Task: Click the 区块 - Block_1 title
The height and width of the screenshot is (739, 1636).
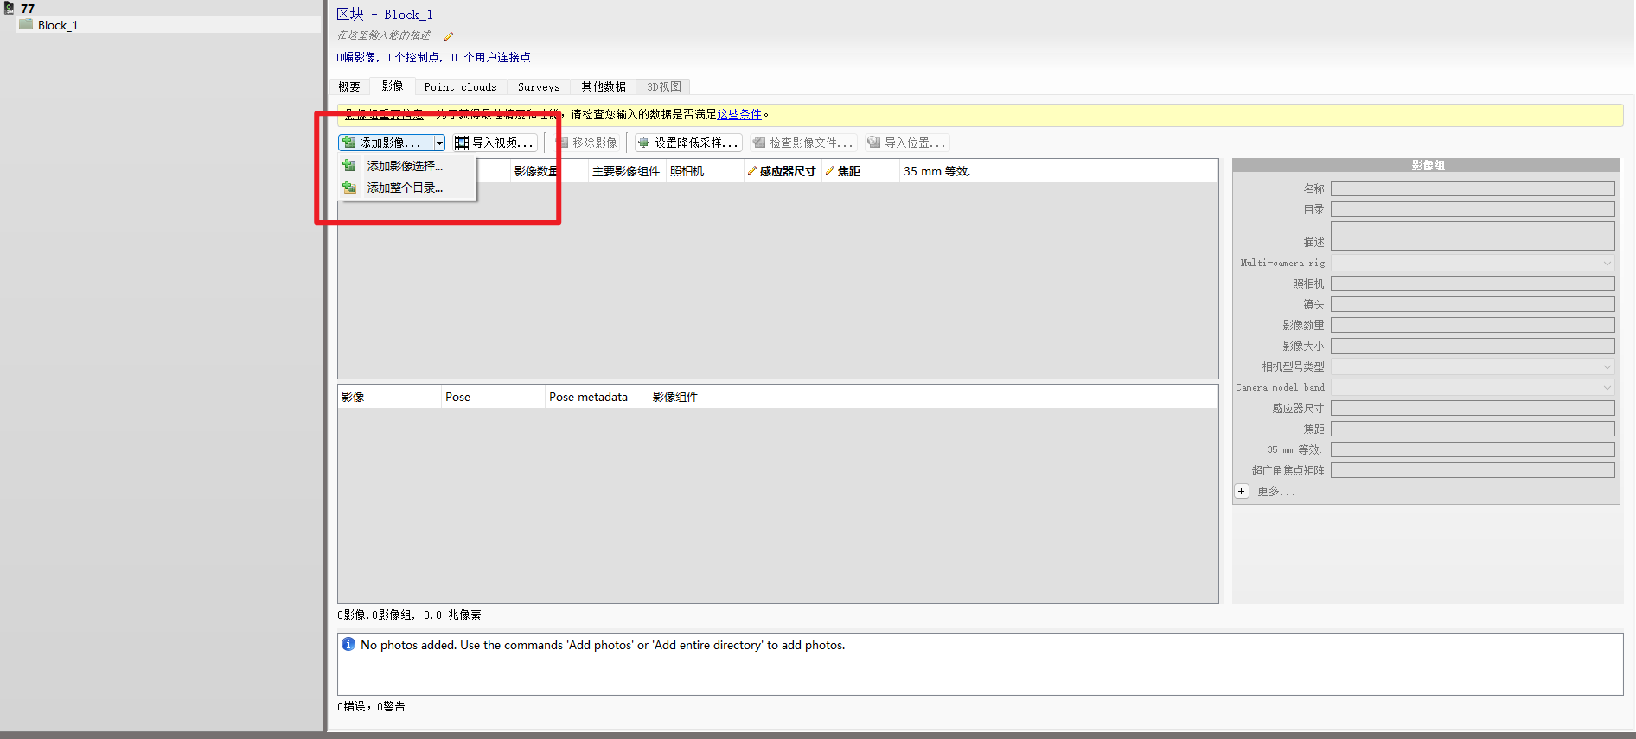Action: point(385,14)
